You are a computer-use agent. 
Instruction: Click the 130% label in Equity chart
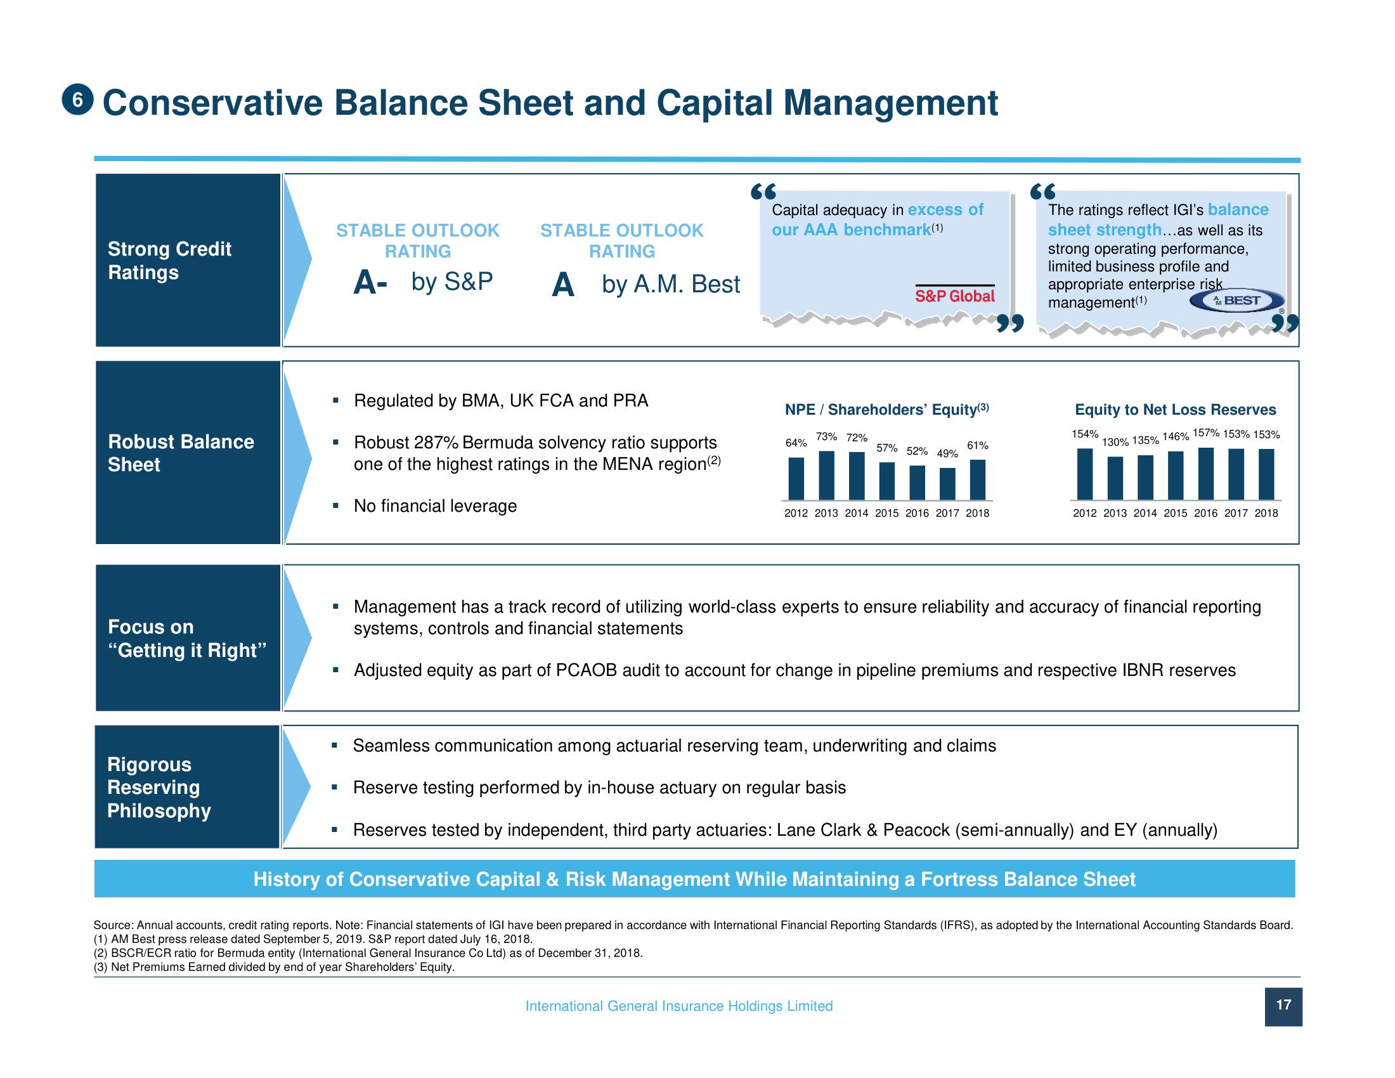[1115, 442]
